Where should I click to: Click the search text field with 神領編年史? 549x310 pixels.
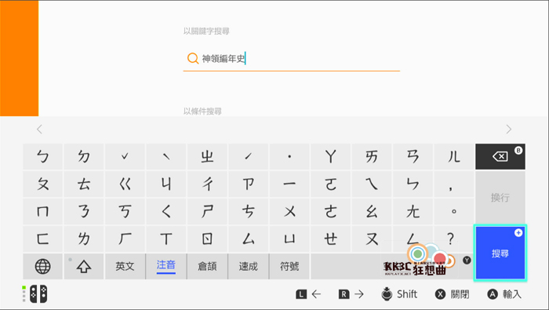pos(291,59)
